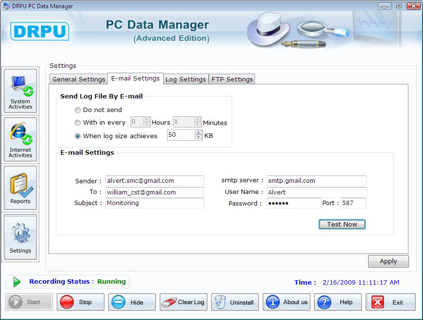Click the time 2/16/2009 11:11:17 AM

point(361,282)
